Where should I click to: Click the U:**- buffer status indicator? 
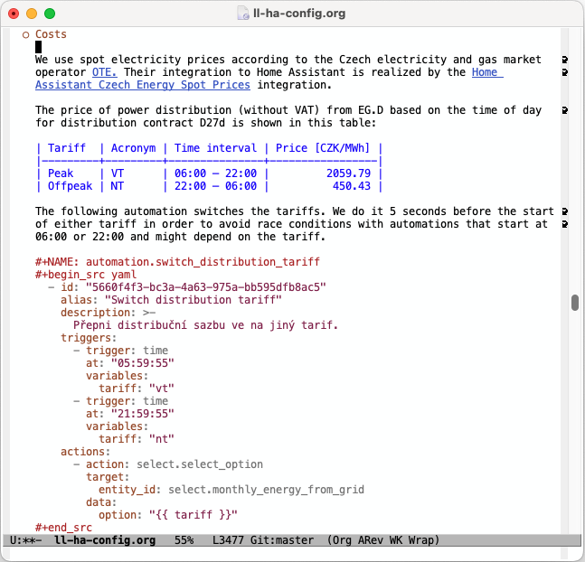pyautogui.click(x=25, y=540)
